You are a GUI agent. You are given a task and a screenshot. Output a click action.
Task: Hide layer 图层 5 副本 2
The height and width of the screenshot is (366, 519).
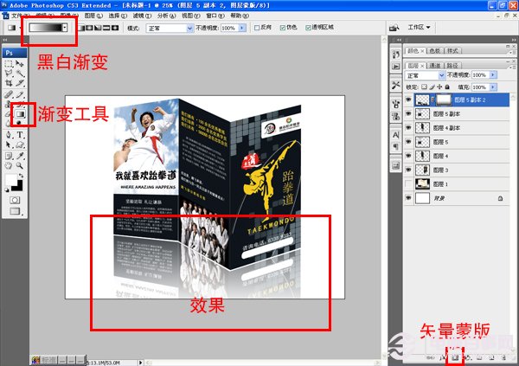pos(409,100)
